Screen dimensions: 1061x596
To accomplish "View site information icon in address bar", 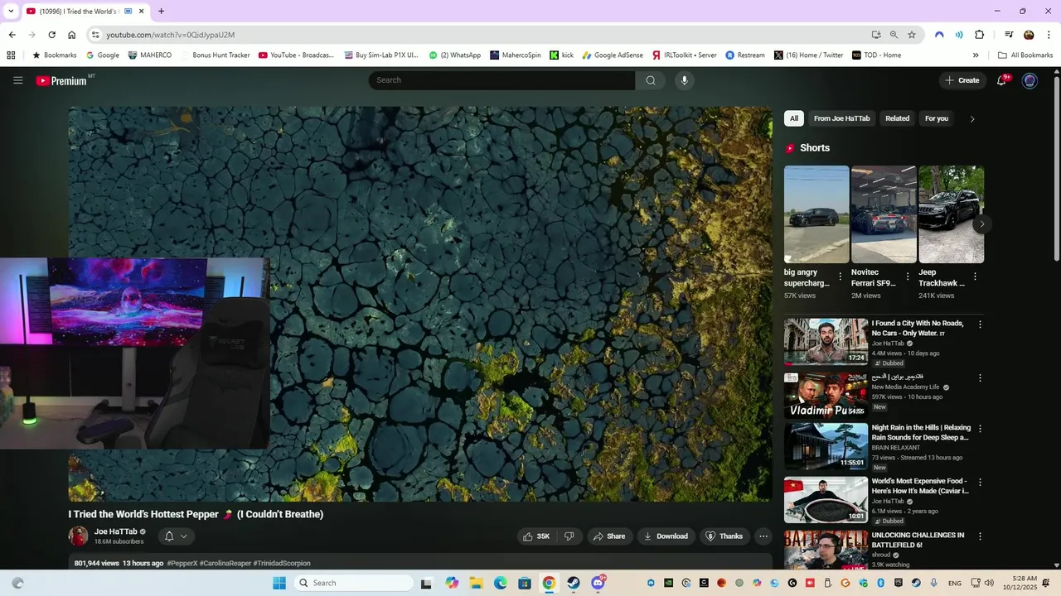I will 95,35.
